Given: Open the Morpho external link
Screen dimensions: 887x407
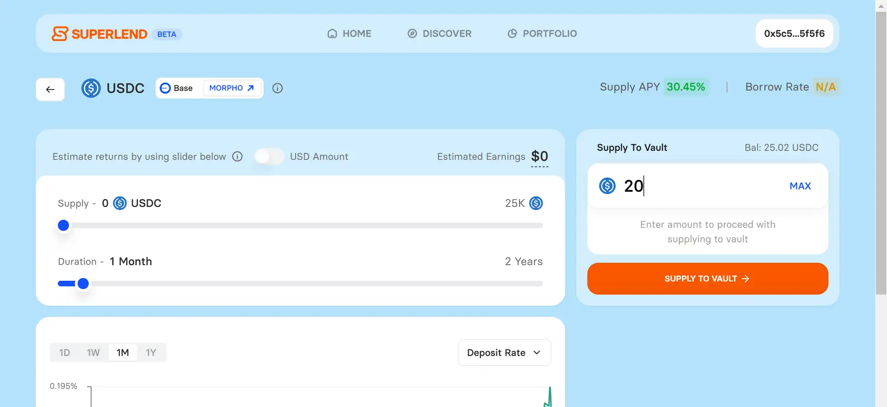Looking at the screenshot, I should (x=232, y=88).
